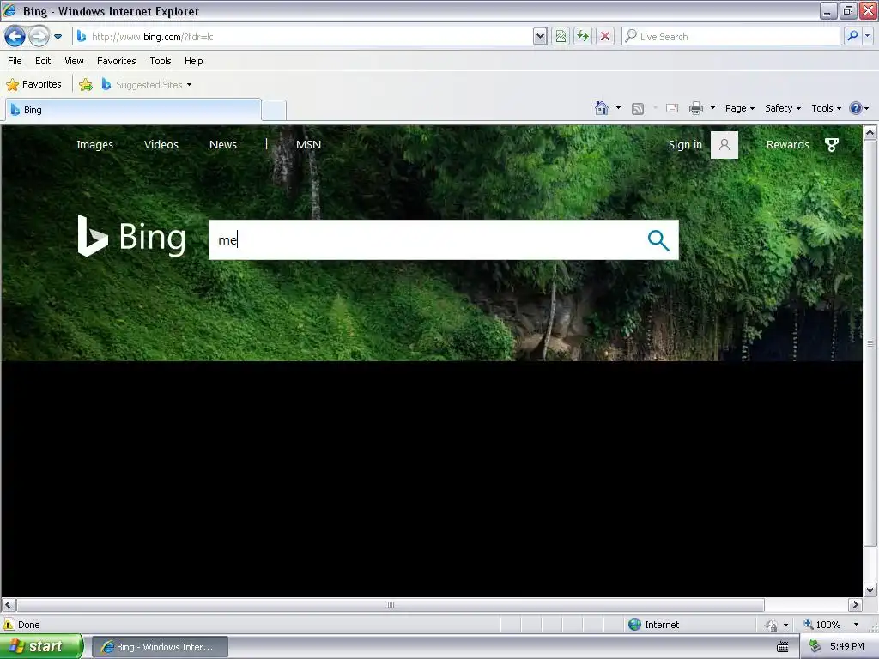This screenshot has height=659, width=879.
Task: Click the Live Search magnifier button
Action: 852,37
